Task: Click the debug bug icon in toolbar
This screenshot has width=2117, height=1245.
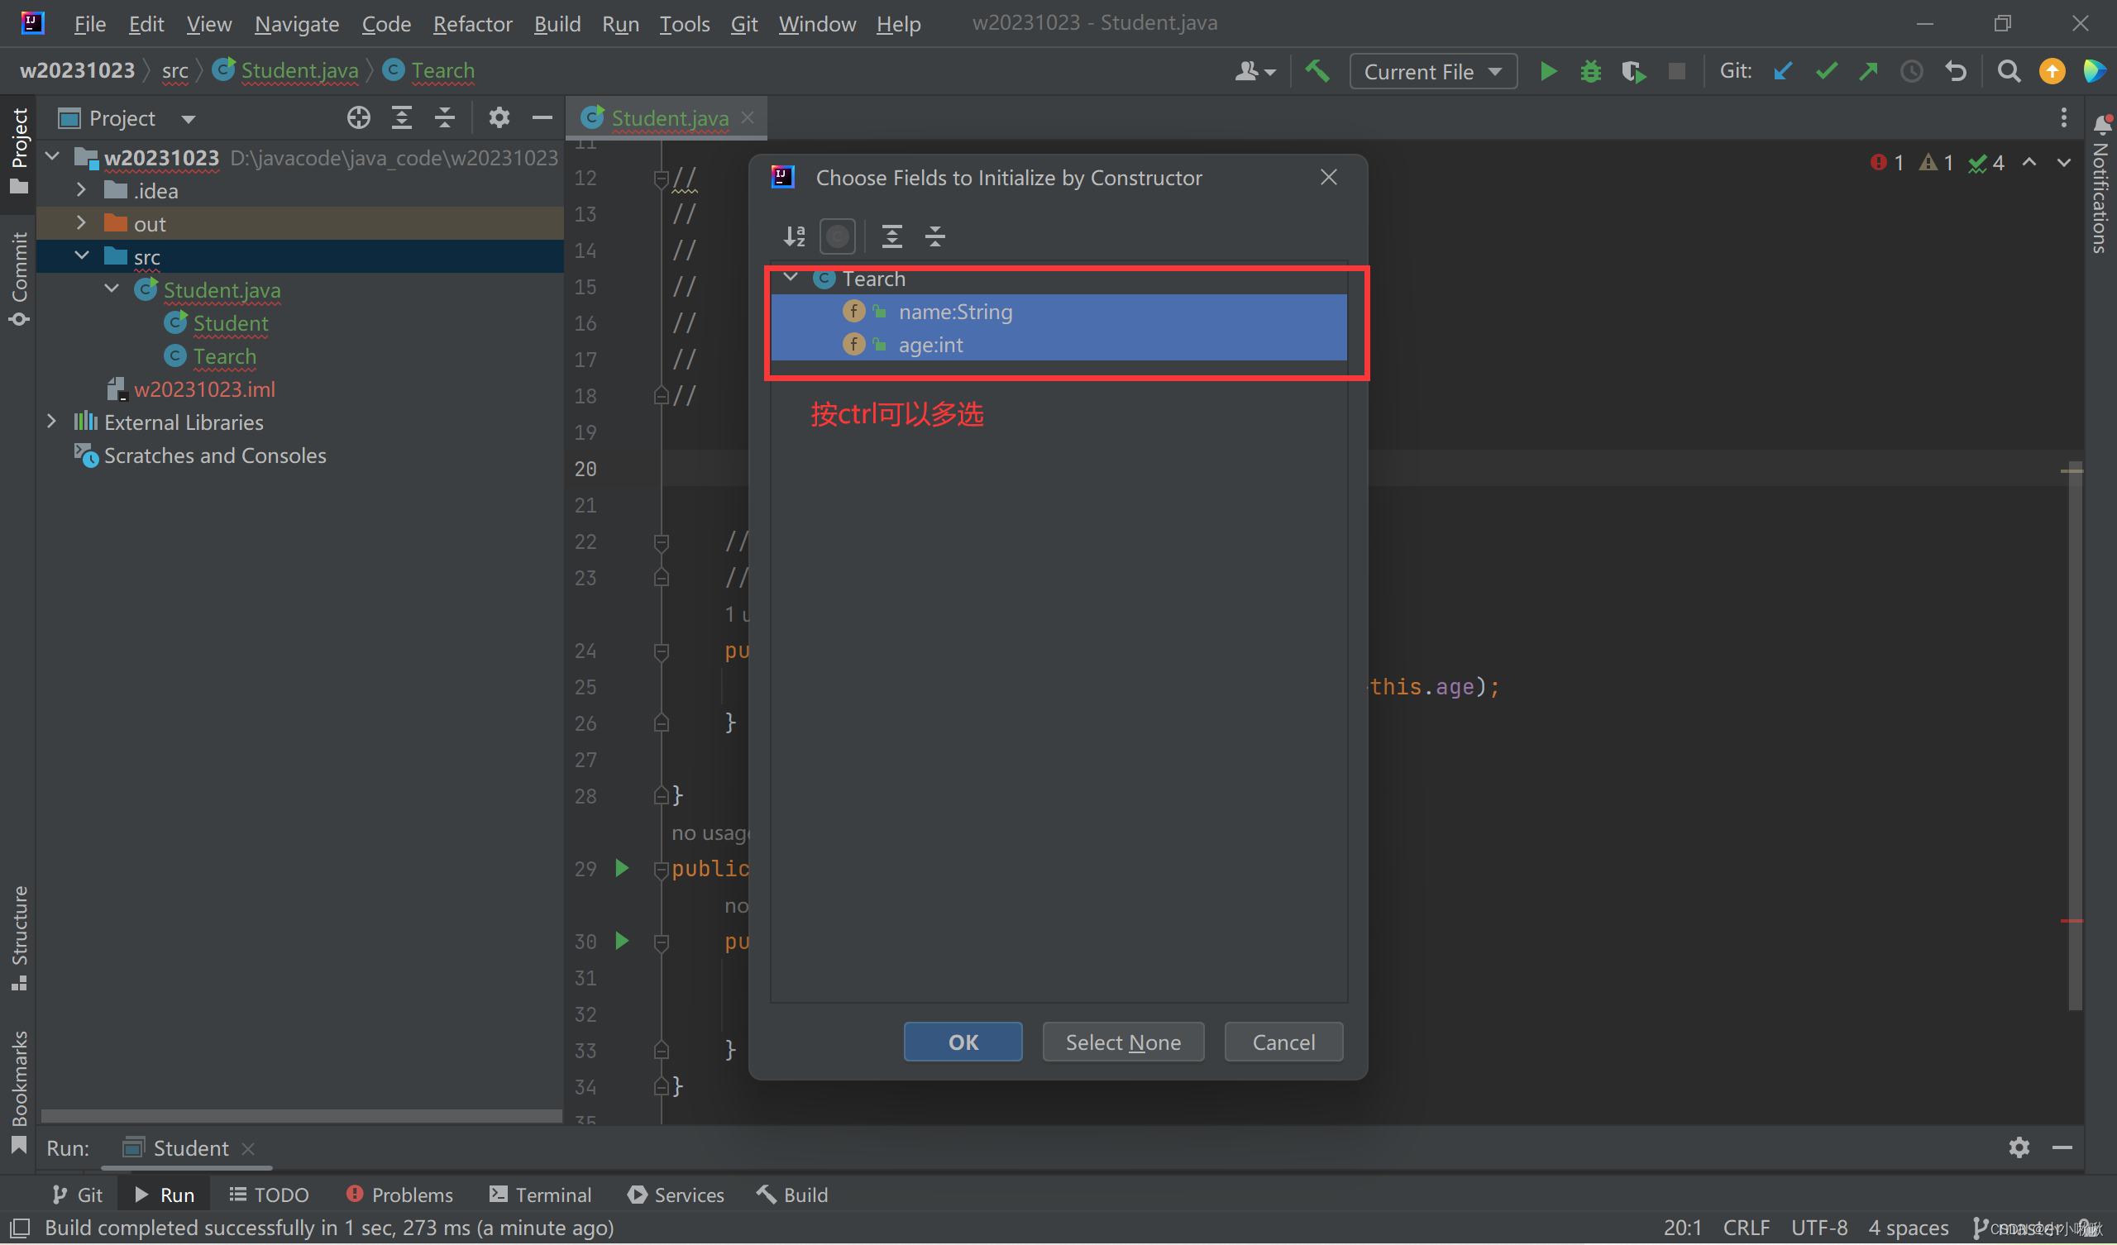Action: point(1589,69)
